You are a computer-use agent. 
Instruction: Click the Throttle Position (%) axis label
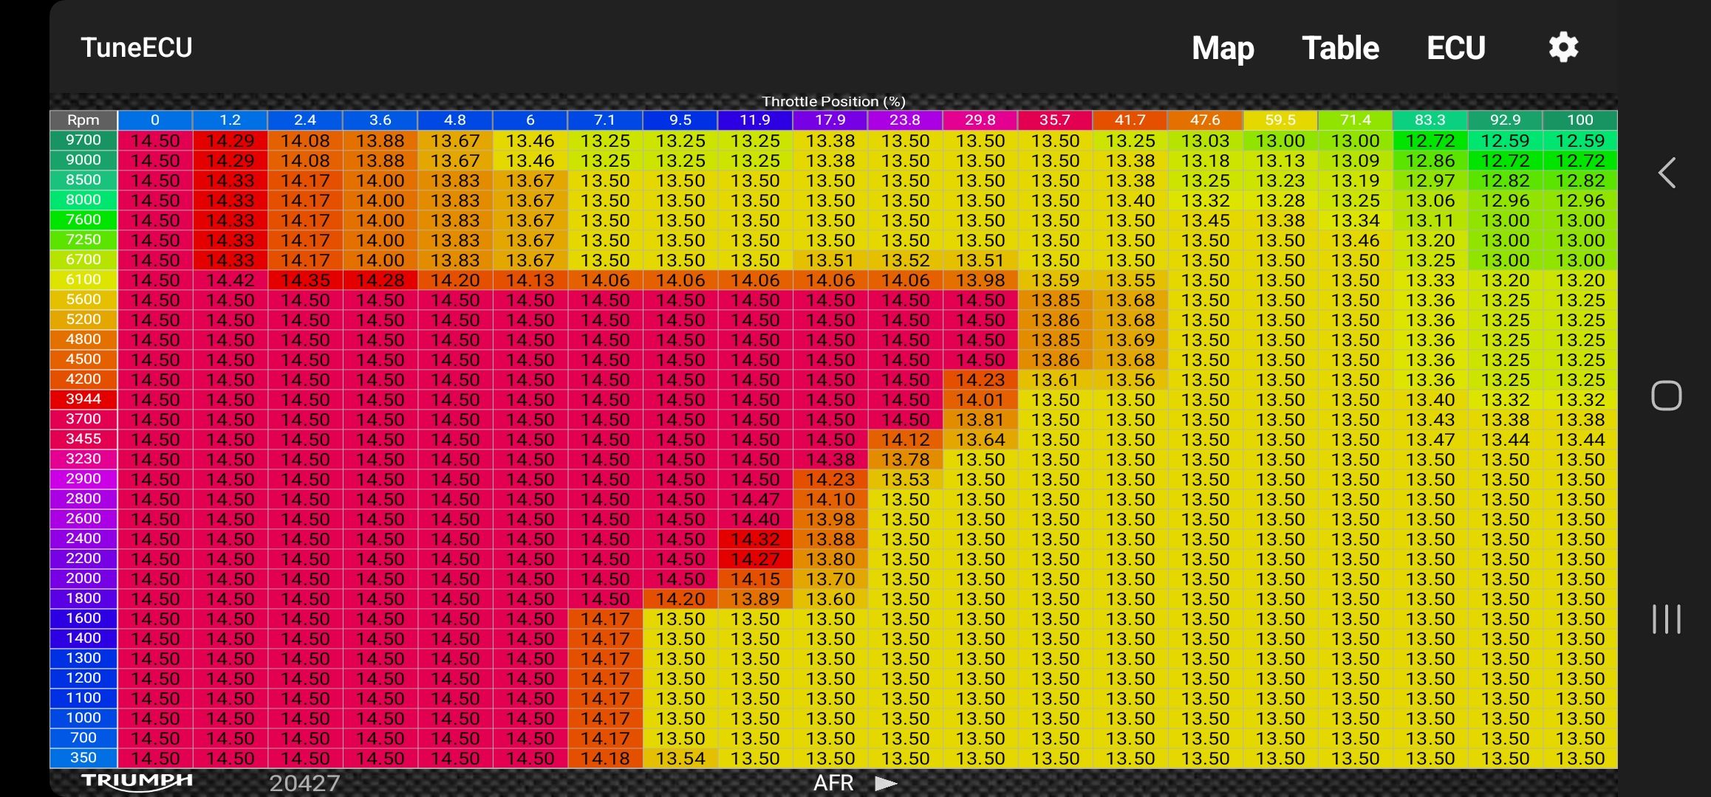pyautogui.click(x=833, y=101)
